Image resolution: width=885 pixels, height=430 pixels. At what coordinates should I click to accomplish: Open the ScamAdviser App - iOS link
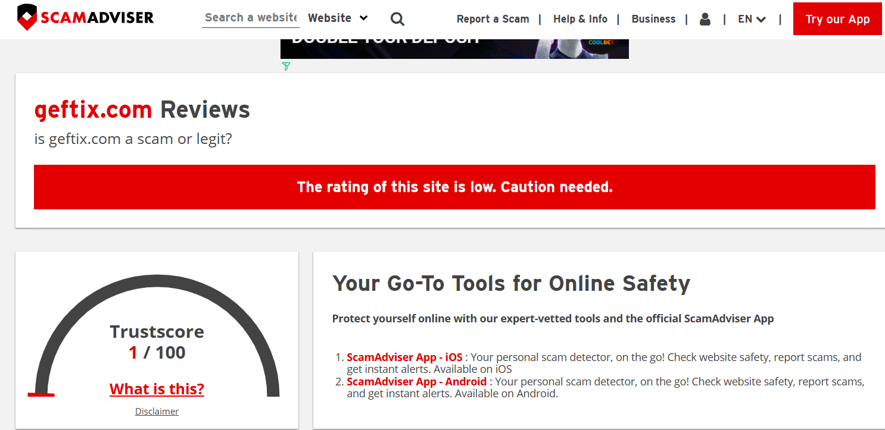[404, 357]
